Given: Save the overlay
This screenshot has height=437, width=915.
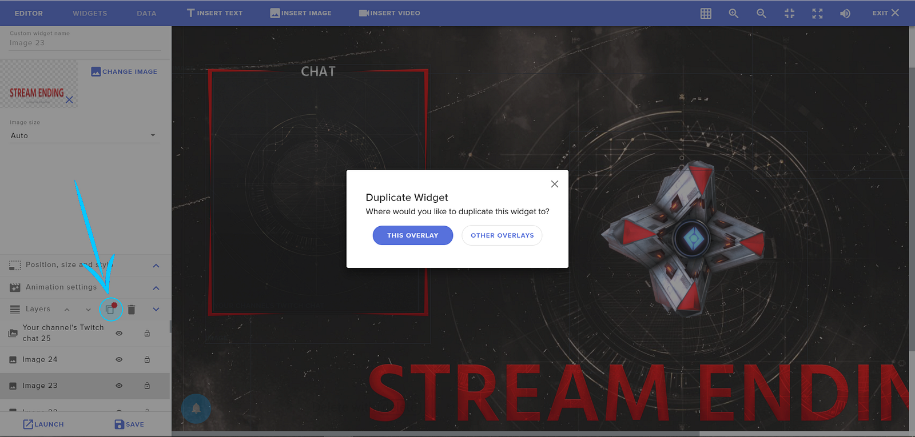Looking at the screenshot, I should click(129, 424).
